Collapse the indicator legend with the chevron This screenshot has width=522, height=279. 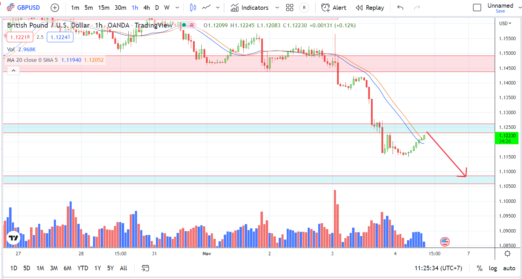pyautogui.click(x=13, y=71)
